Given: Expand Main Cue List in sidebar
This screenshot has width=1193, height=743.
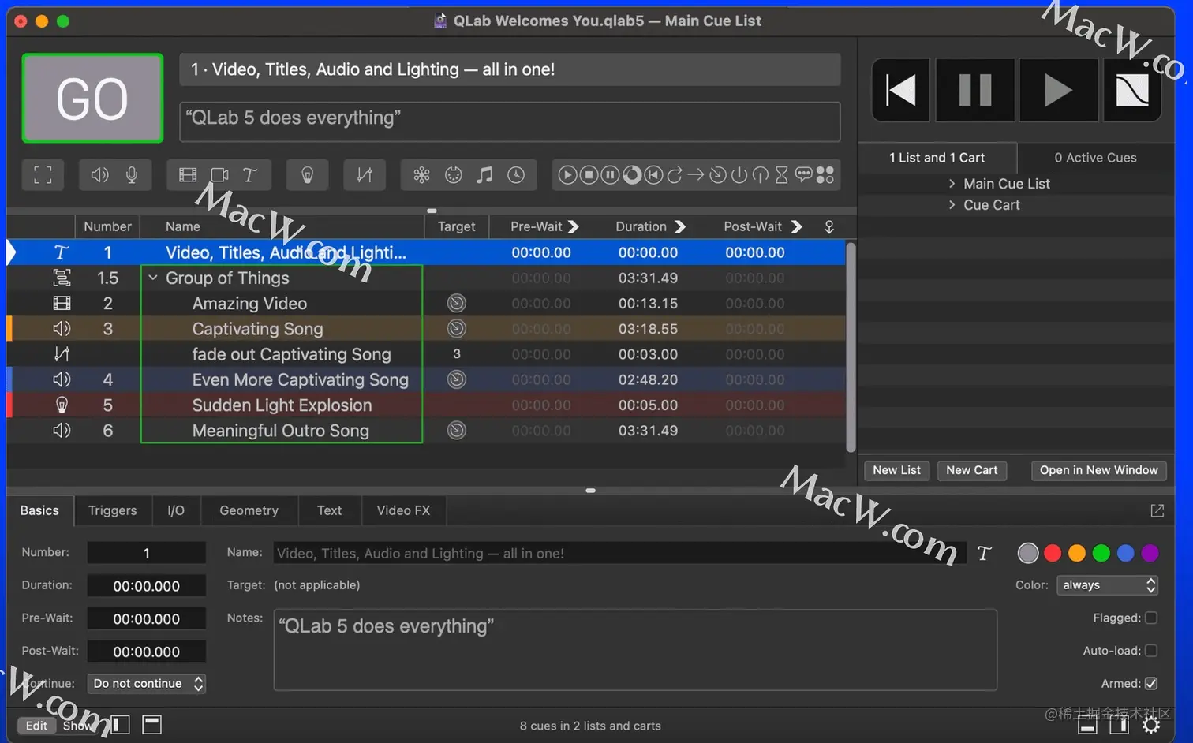Looking at the screenshot, I should click(952, 184).
